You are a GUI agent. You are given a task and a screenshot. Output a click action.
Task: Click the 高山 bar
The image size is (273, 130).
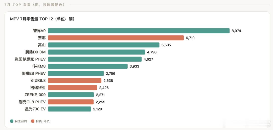tap(104, 45)
